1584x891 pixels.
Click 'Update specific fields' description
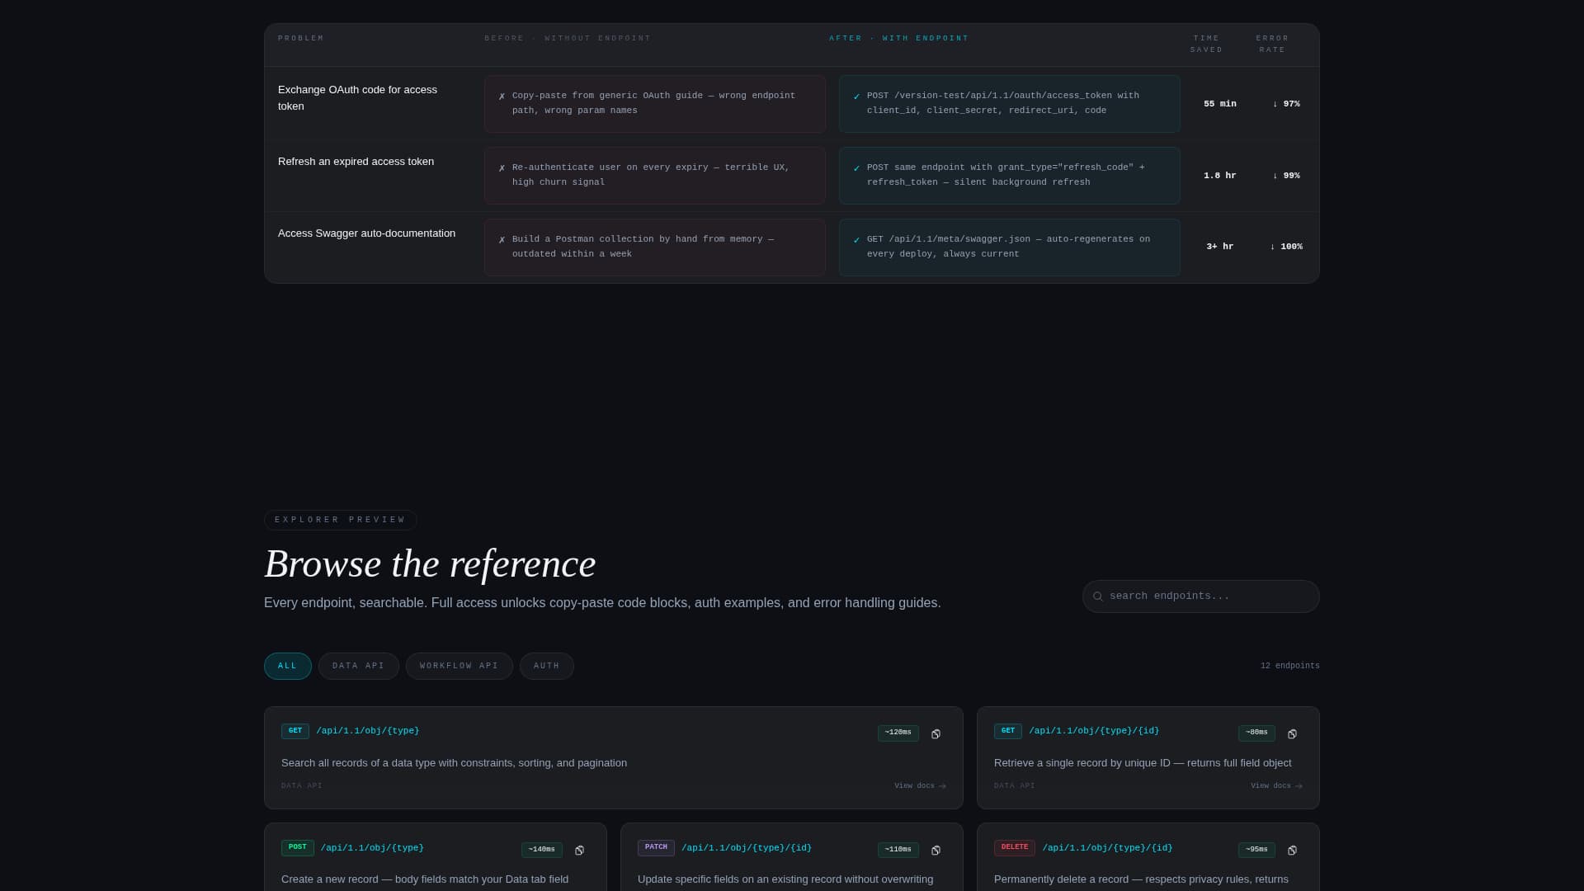pos(785,879)
